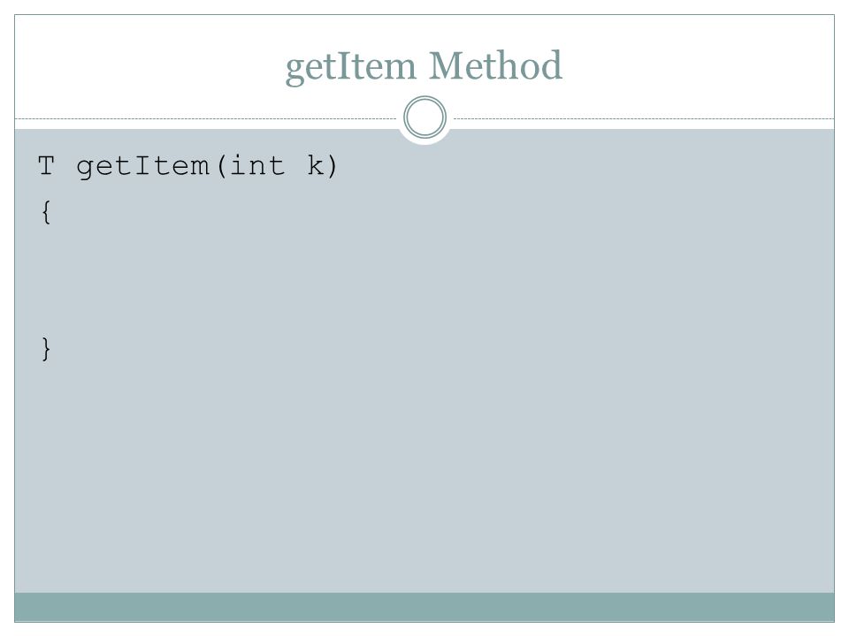Click the closing parenthesis after k
Image resolution: width=849 pixels, height=636 pixels.
pyautogui.click(x=332, y=166)
